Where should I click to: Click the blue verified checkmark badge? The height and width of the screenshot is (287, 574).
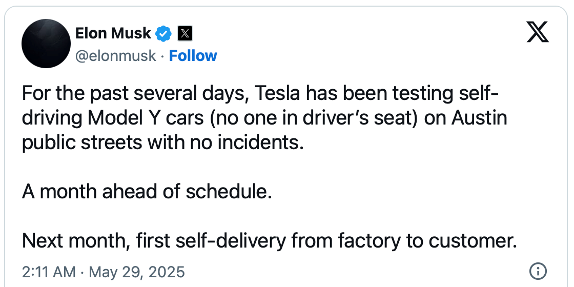163,34
